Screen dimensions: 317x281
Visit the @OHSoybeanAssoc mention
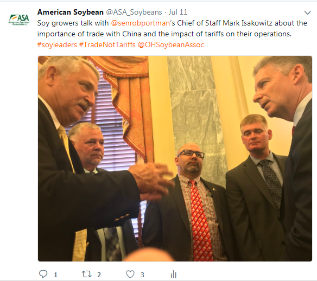171,44
